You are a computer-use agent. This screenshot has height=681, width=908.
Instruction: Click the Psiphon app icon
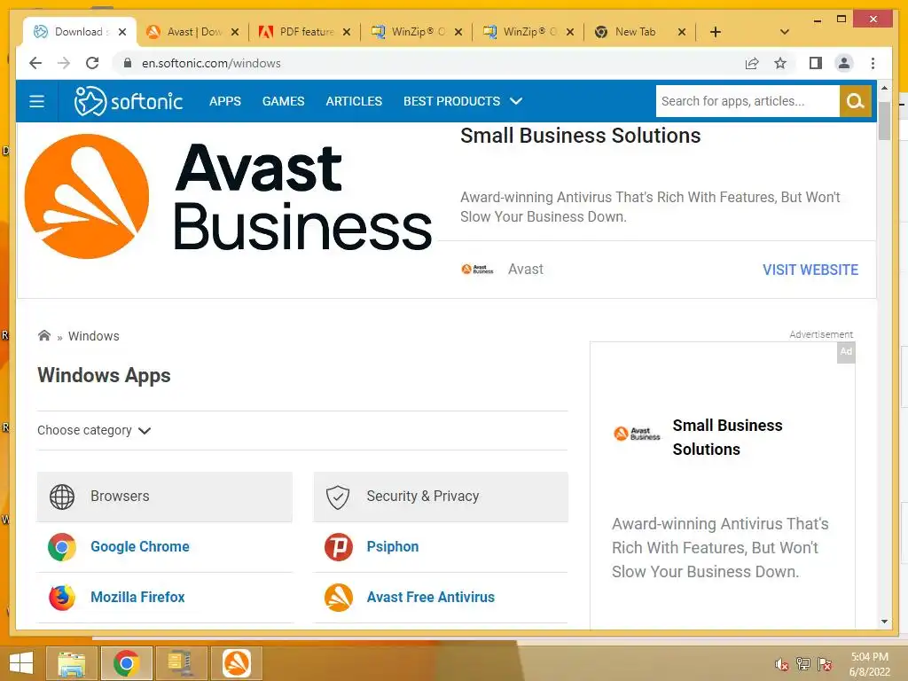point(338,546)
